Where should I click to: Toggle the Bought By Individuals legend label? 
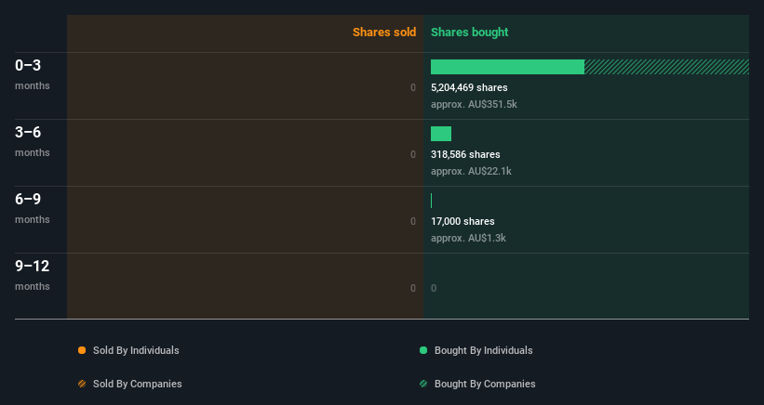click(483, 350)
